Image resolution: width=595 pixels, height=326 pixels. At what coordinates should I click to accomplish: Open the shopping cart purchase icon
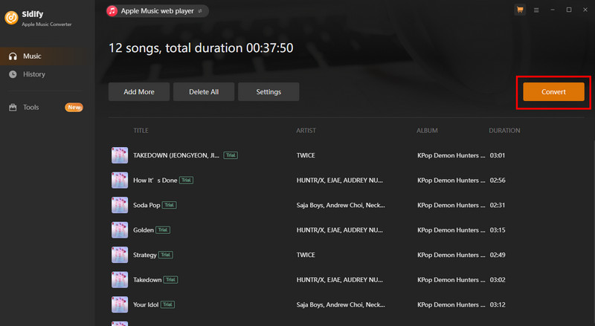519,10
